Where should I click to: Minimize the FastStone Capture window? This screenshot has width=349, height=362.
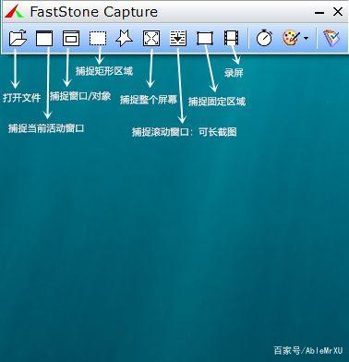319,13
